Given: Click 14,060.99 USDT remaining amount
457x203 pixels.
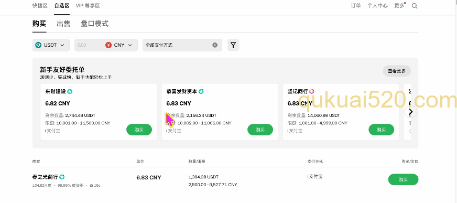Looking at the screenshot, I should pos(324,115).
